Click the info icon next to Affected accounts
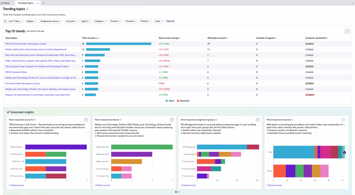This screenshot has height=195, width=355. click(227, 38)
